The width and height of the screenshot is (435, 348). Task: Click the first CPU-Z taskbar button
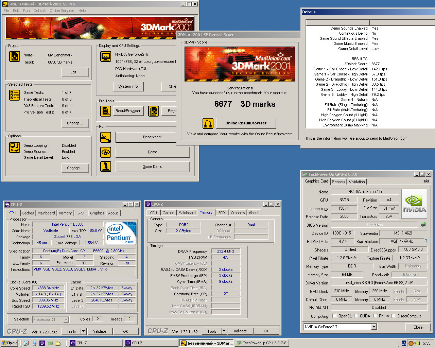click(x=96, y=343)
